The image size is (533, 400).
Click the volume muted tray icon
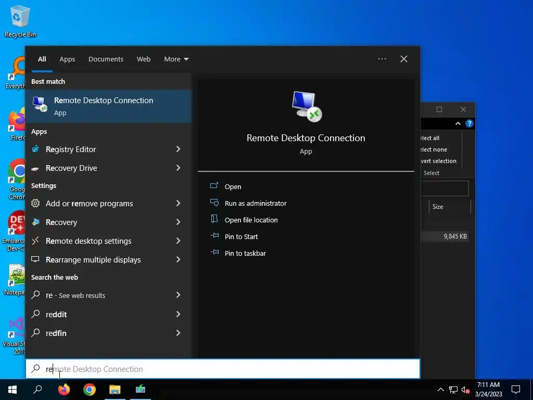click(466, 390)
